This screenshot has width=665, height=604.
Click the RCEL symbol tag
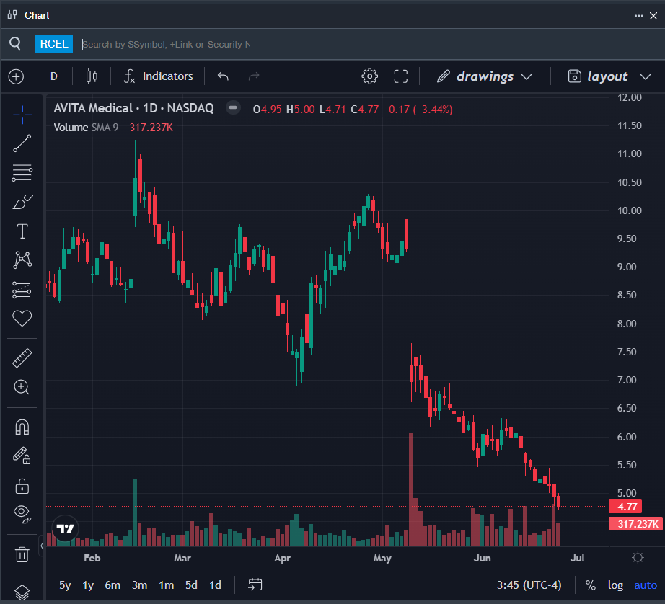pos(54,44)
